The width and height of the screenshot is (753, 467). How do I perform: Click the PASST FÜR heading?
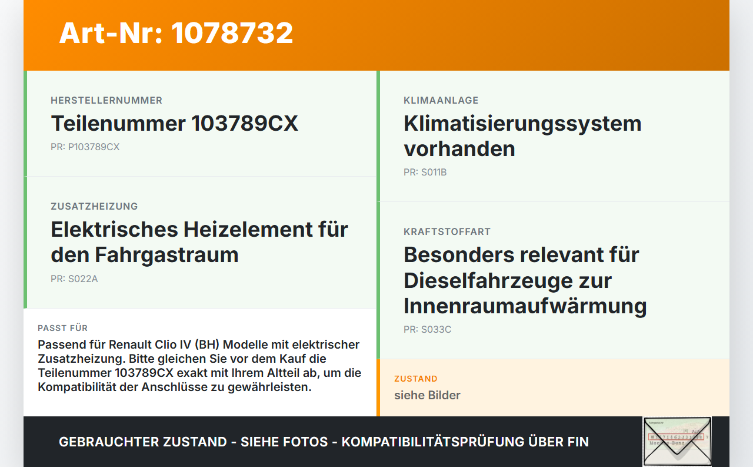(63, 328)
